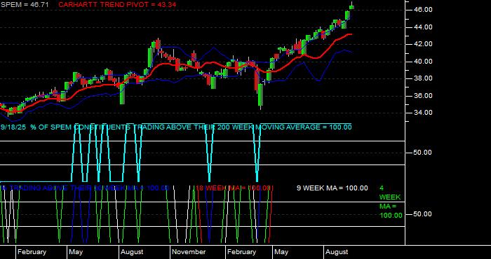Image resolution: width=491 pixels, height=259 pixels.
Task: Click the 9 WEEK MA = 100.00 label
Action: point(332,188)
